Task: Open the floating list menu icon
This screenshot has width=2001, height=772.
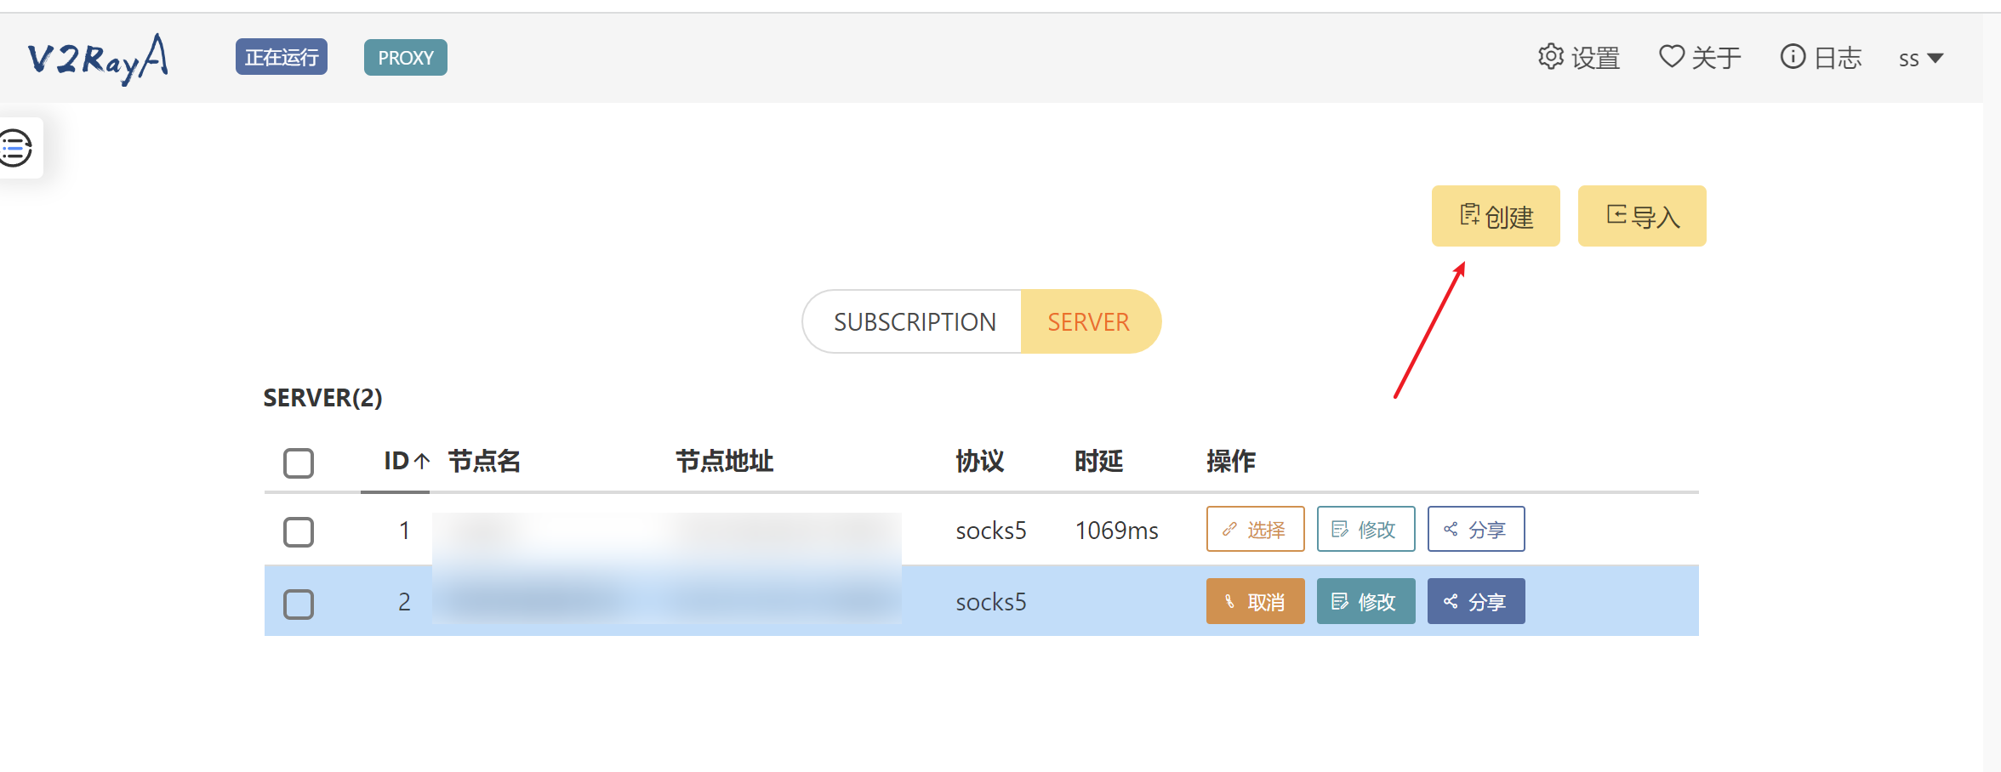Action: [x=14, y=148]
